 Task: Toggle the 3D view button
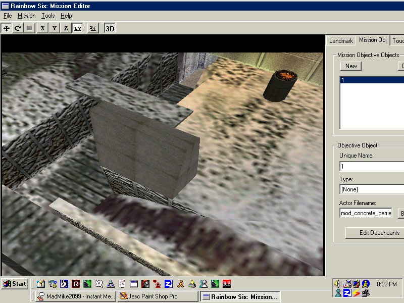coord(110,28)
